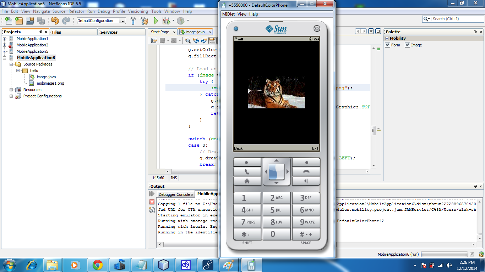Click the emulator clear/back arrow key
Image resolution: width=485 pixels, height=272 pixels.
coord(306,181)
